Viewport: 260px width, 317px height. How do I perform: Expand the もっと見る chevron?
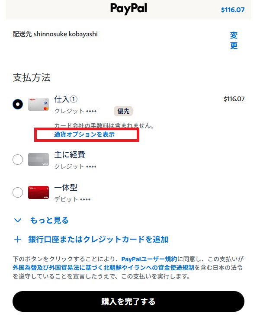pyautogui.click(x=18, y=221)
